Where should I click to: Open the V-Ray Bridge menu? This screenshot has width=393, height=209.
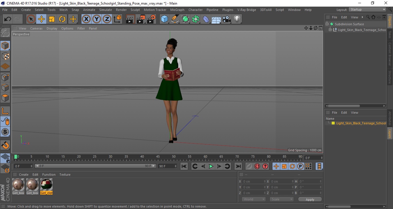tap(247, 10)
